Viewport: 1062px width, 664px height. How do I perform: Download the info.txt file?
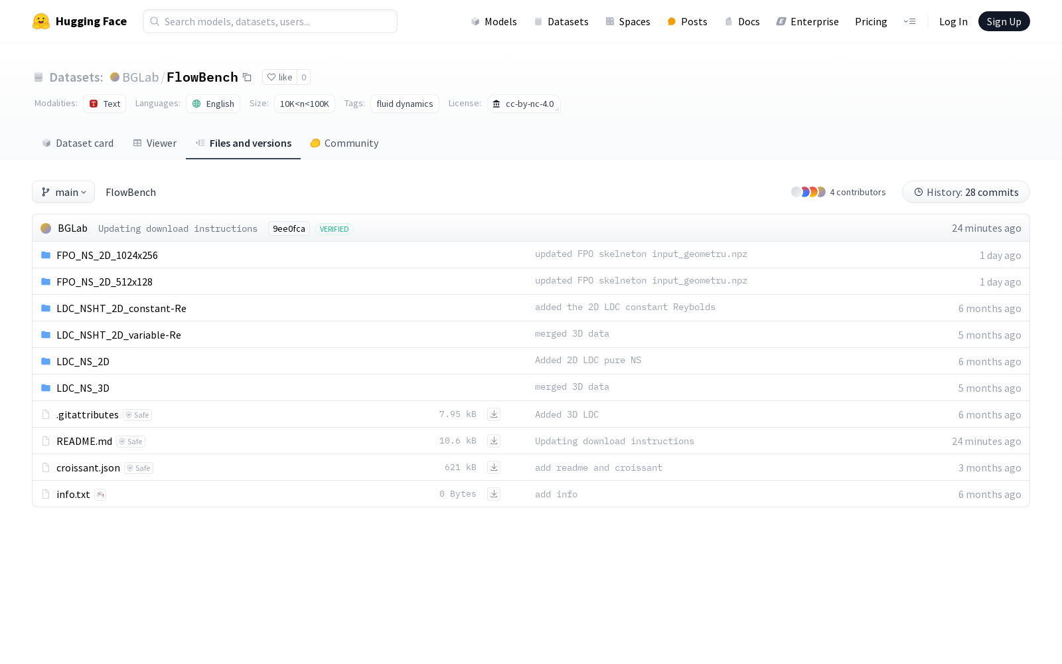click(494, 494)
